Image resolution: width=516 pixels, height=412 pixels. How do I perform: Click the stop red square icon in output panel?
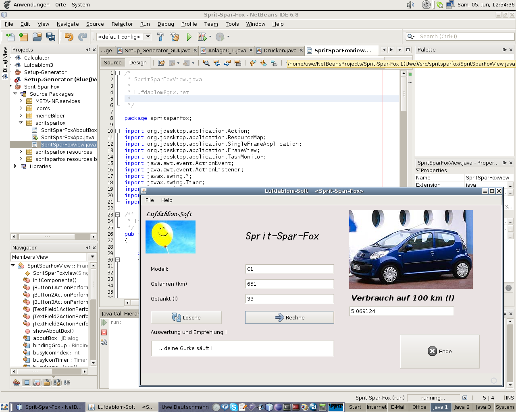click(x=104, y=332)
